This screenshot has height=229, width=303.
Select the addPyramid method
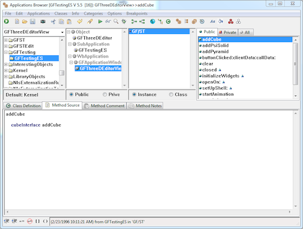tap(215, 51)
